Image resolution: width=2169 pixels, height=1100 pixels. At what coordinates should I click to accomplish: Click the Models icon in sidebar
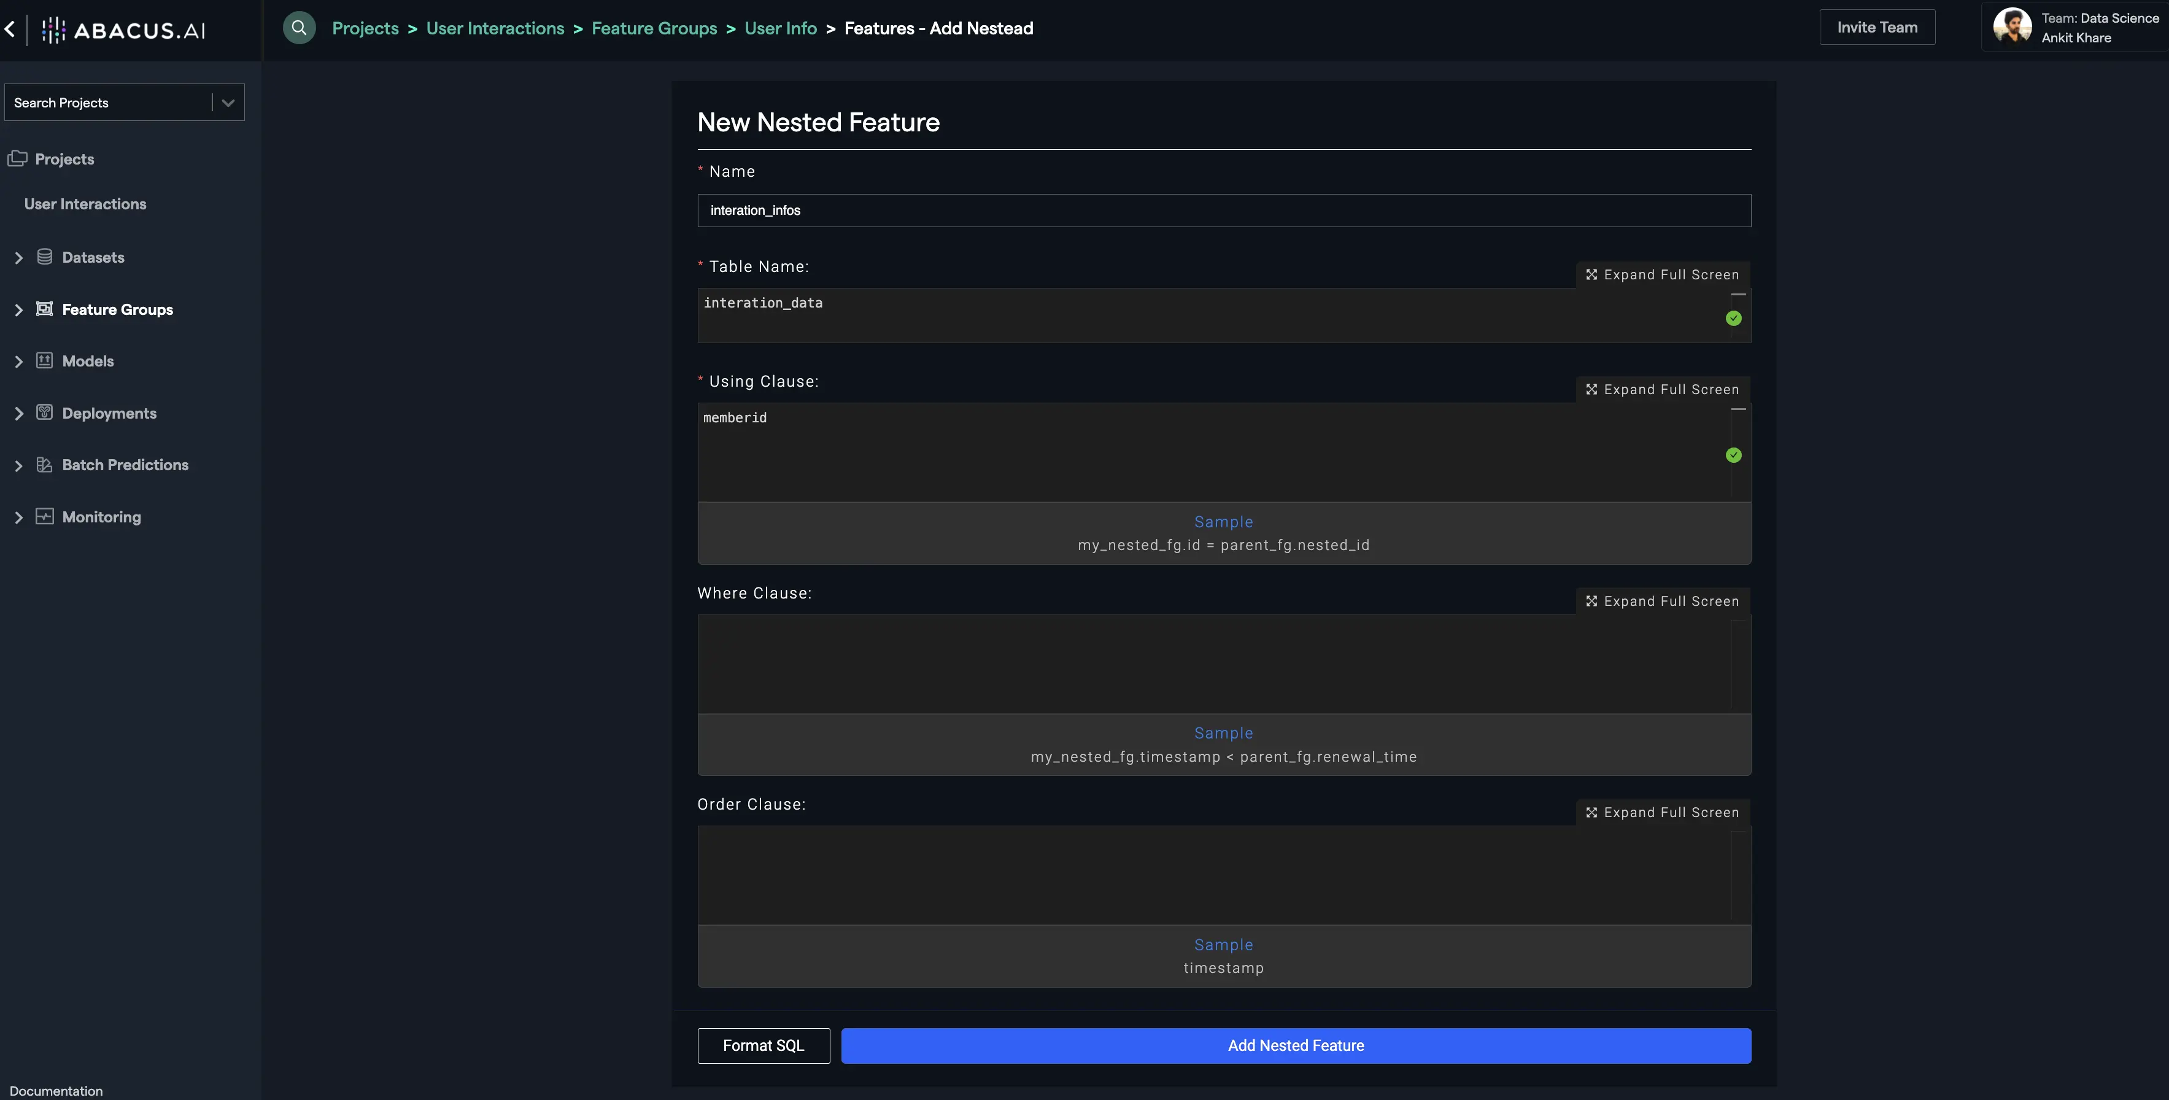(45, 360)
